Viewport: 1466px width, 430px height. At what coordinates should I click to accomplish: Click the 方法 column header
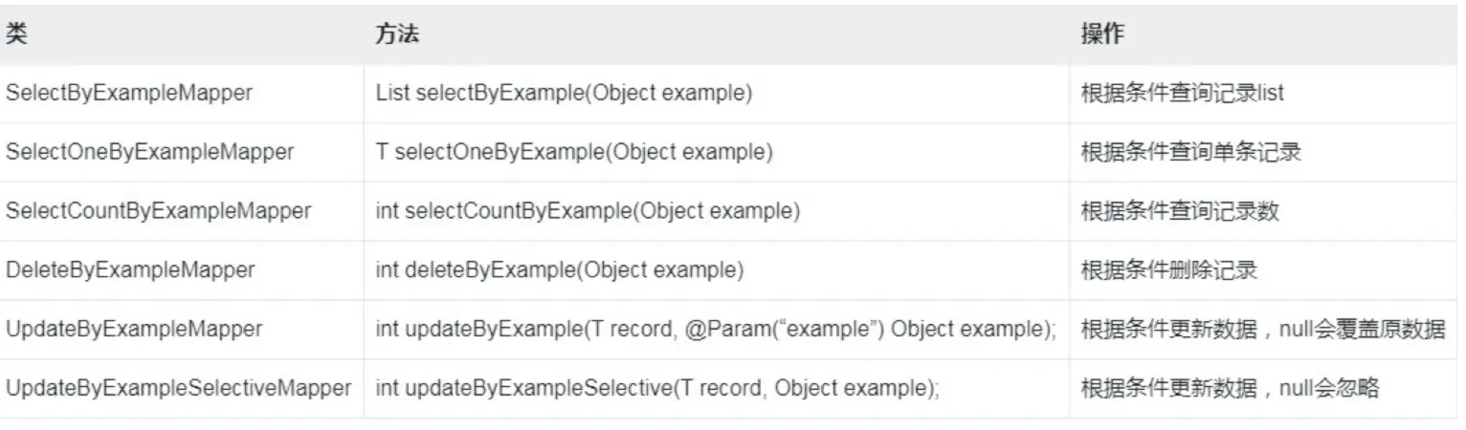[x=397, y=34]
